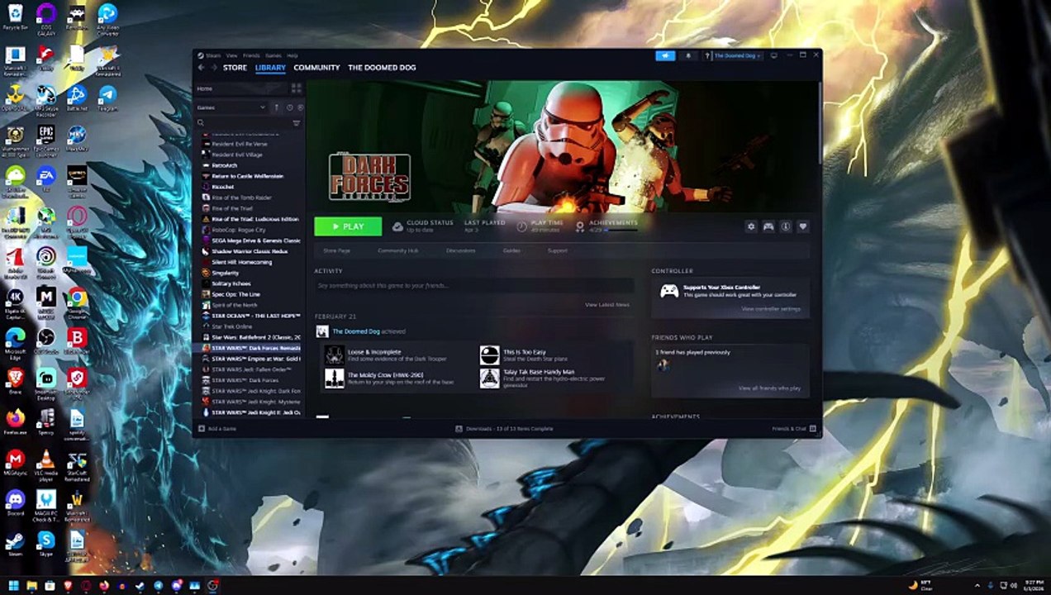Select the LIBRARY tab
The width and height of the screenshot is (1051, 595).
[270, 68]
